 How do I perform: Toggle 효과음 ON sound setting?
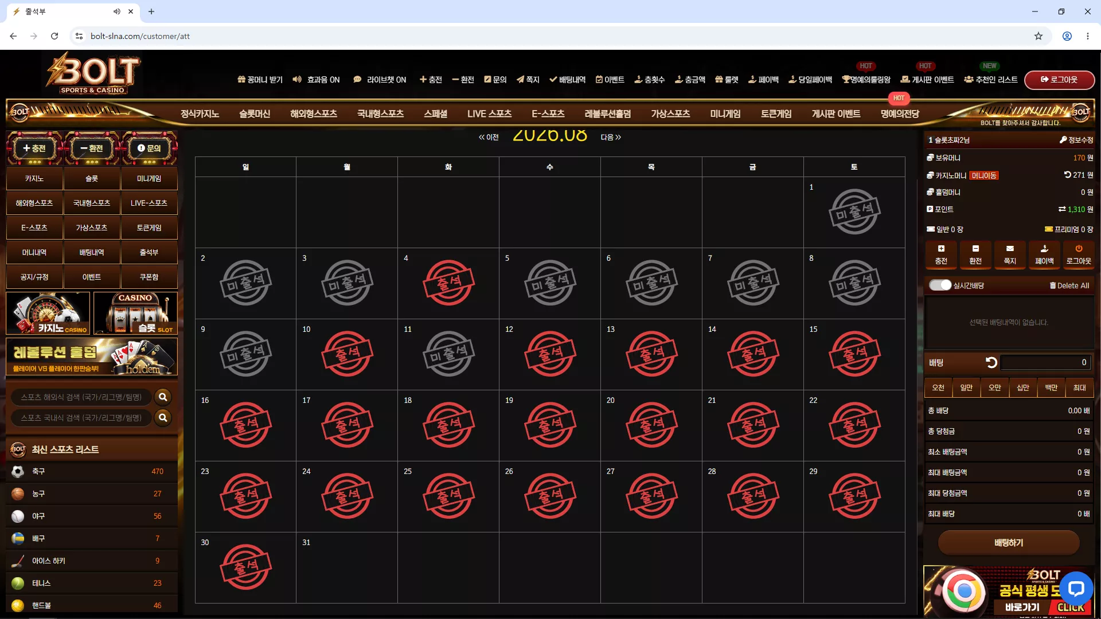316,80
